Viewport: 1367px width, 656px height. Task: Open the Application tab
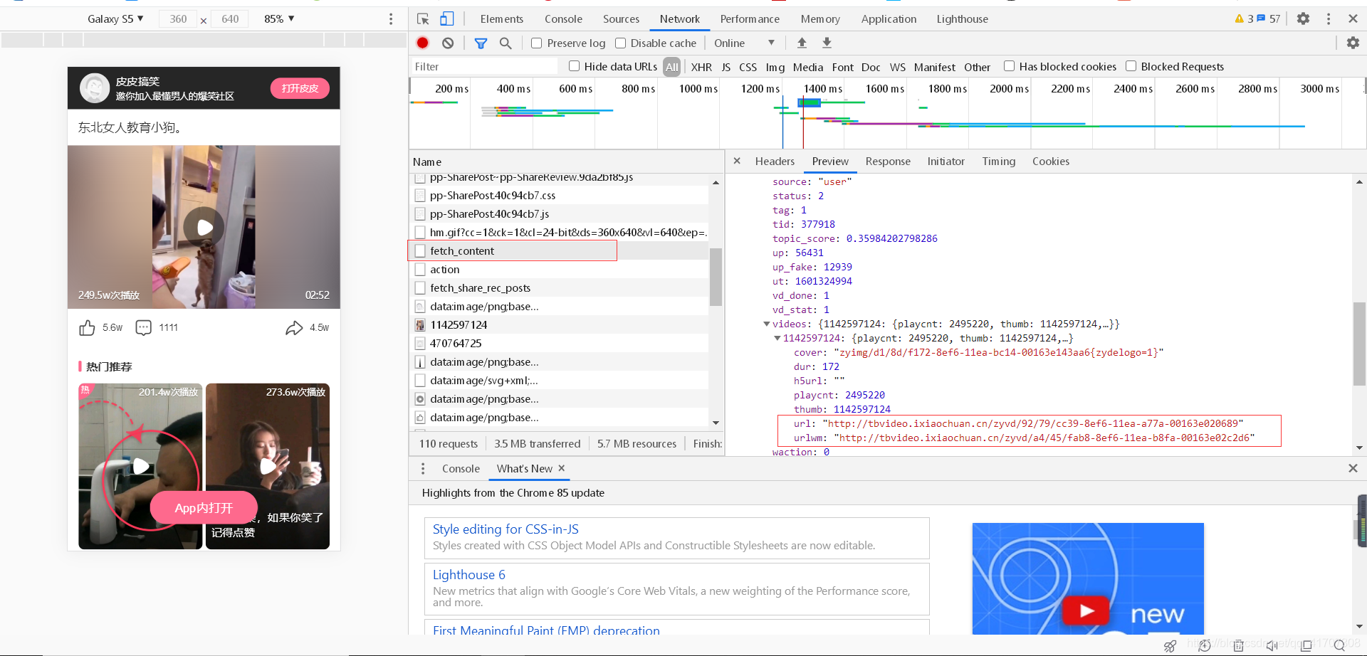click(889, 19)
